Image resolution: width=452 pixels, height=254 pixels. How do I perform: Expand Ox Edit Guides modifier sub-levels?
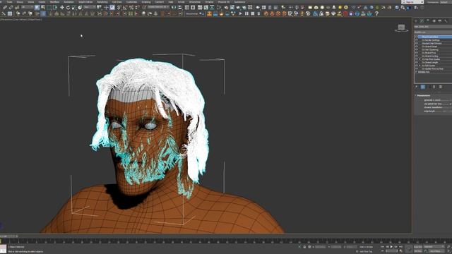(x=420, y=66)
